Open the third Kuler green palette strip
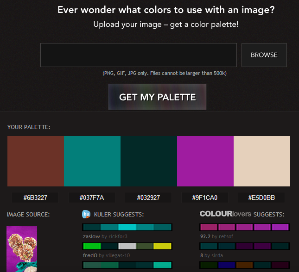 [127, 265]
